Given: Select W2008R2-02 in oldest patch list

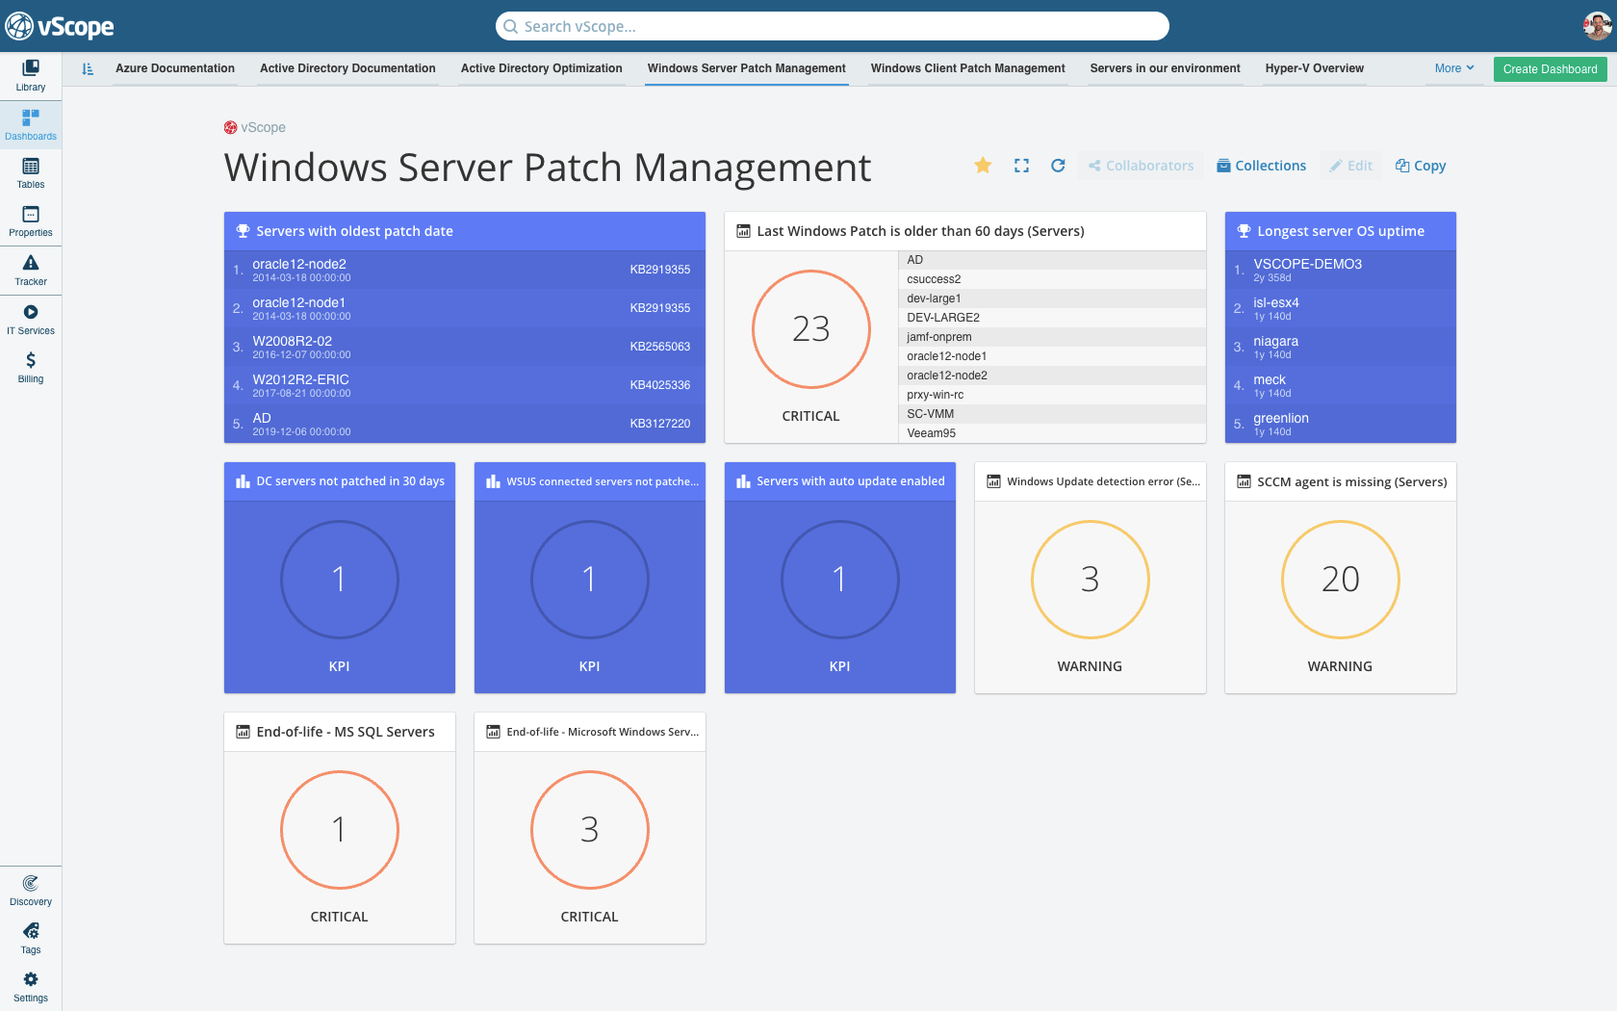Looking at the screenshot, I should click(x=464, y=347).
